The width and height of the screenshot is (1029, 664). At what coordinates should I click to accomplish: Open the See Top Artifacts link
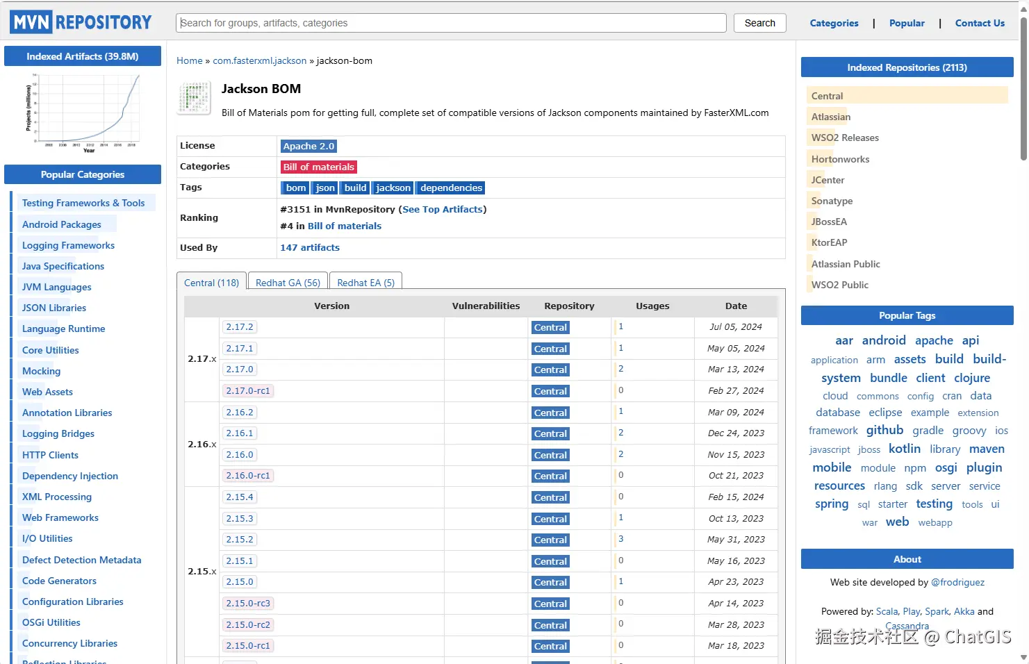click(443, 210)
